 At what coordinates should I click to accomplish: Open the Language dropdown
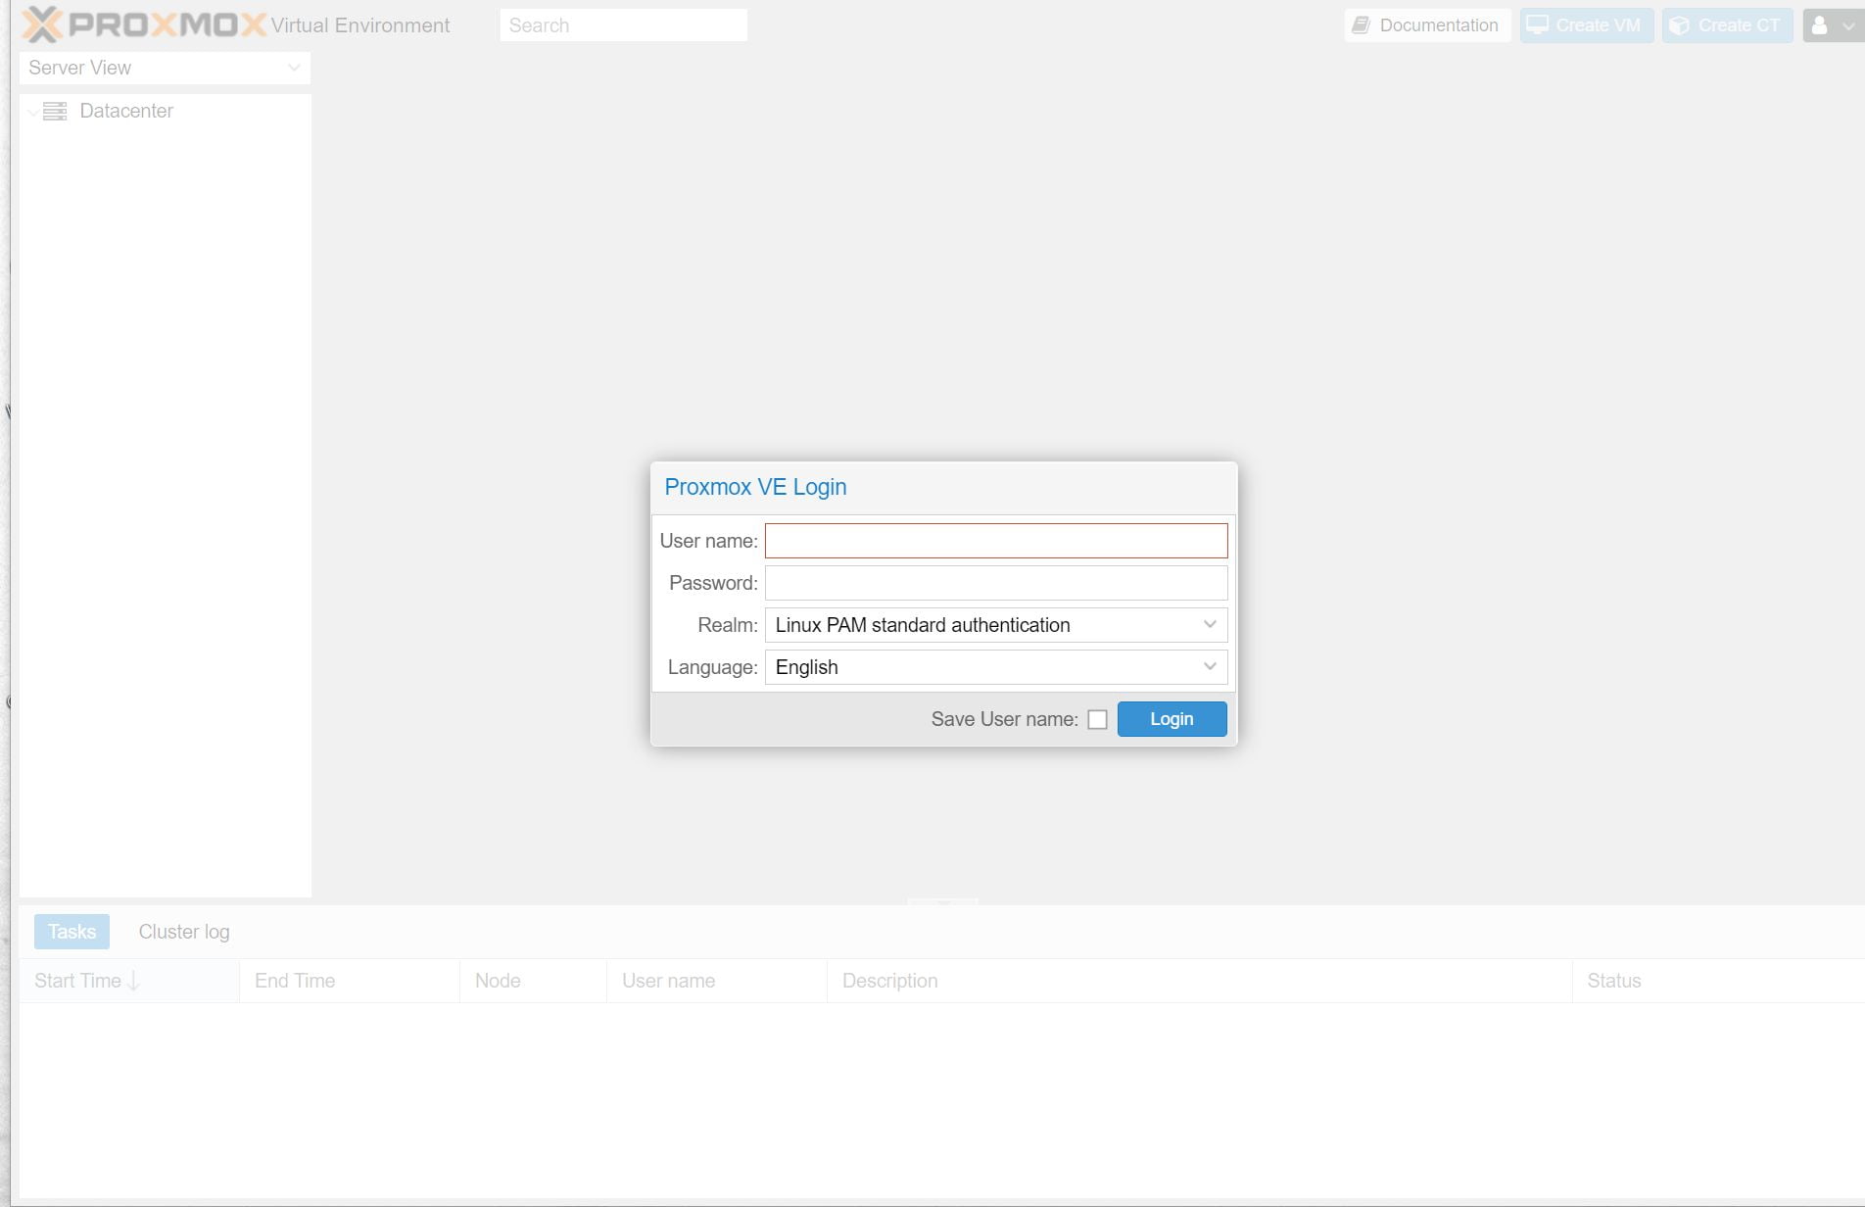[1210, 667]
